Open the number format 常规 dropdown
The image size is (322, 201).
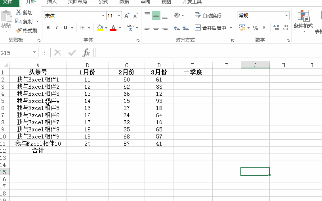click(x=286, y=15)
